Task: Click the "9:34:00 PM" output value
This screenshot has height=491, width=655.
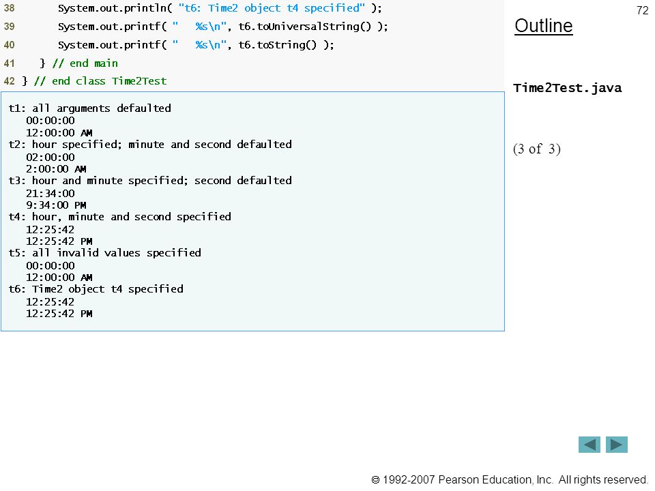Action: click(x=56, y=205)
